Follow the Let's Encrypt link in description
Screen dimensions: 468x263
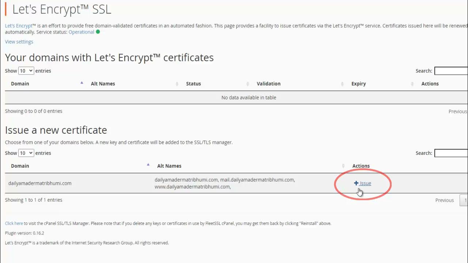(x=19, y=26)
